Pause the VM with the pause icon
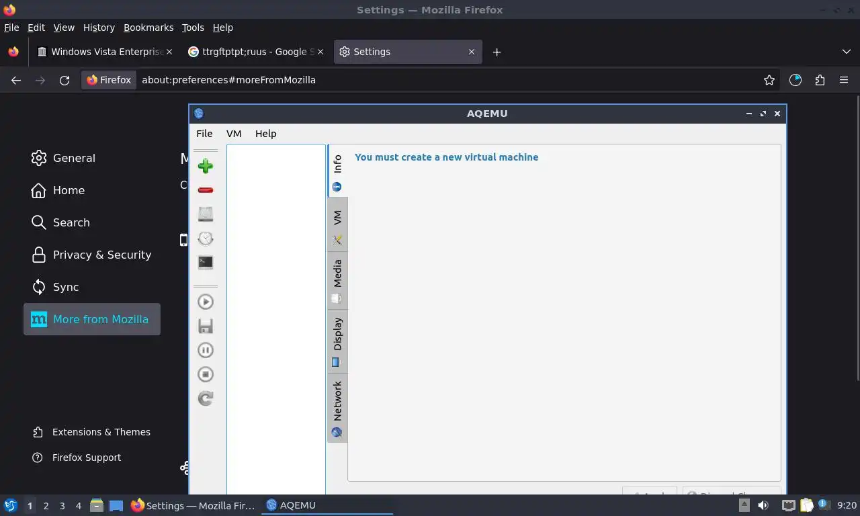The height and width of the screenshot is (516, 860). tap(206, 350)
